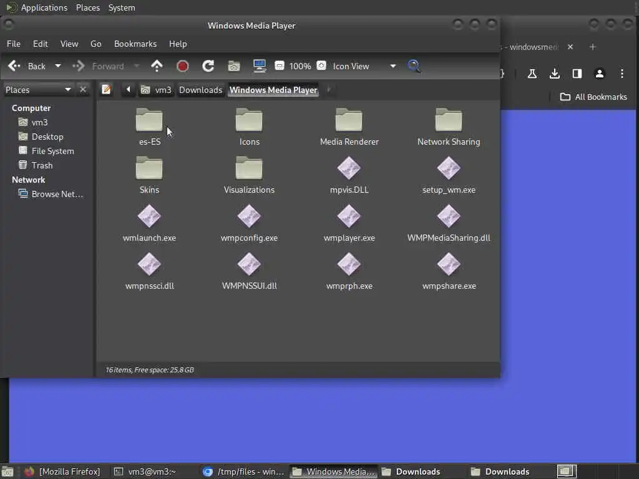Viewport: 639px width, 479px height.
Task: Go to Home folder toolbar icon
Action: click(x=234, y=66)
